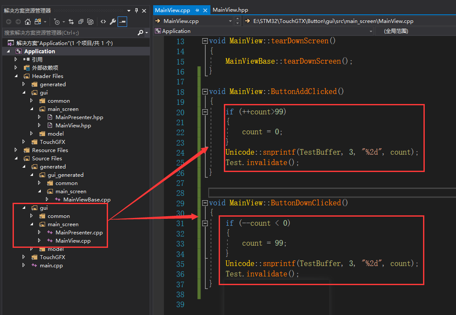Viewport: 456px width, 315px height.
Task: Collapse the Application project node
Action: pyautogui.click(x=8, y=52)
